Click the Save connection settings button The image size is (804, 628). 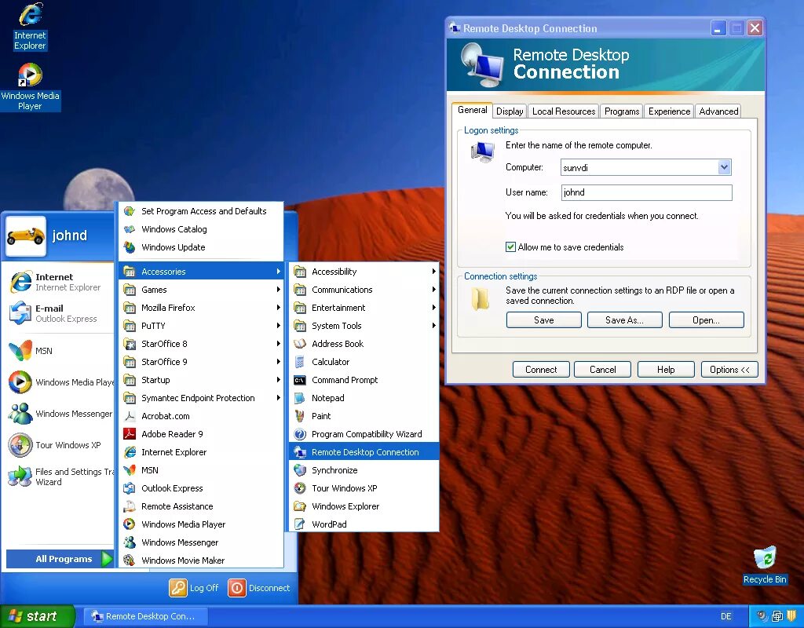tap(543, 320)
